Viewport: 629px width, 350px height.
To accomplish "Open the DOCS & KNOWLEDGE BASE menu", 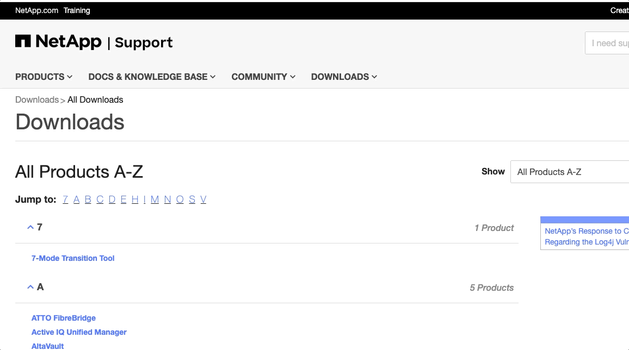I will (147, 77).
